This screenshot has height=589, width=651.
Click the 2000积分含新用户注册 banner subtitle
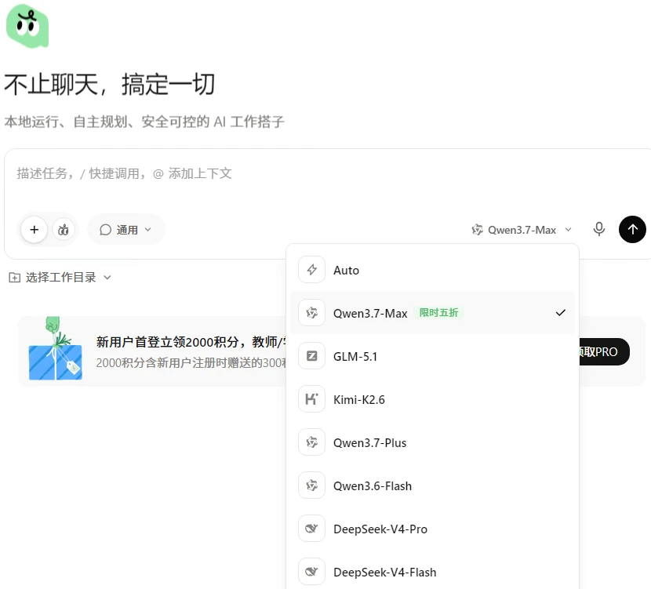(191, 363)
